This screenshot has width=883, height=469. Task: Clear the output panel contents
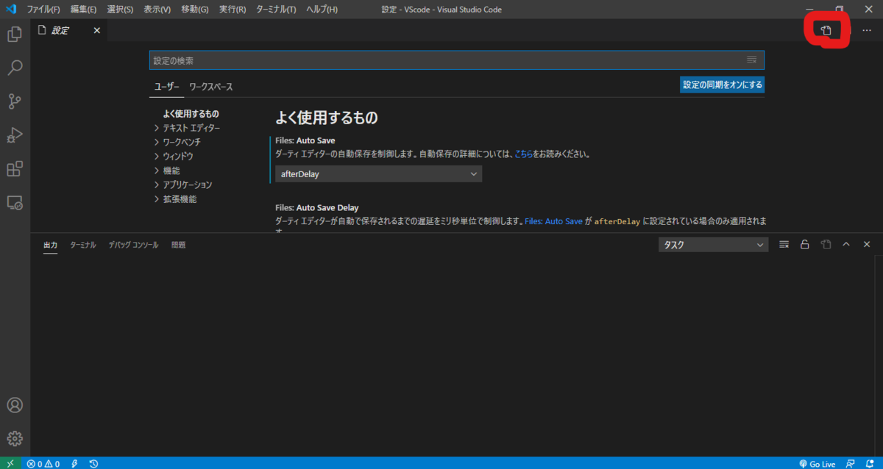(784, 244)
